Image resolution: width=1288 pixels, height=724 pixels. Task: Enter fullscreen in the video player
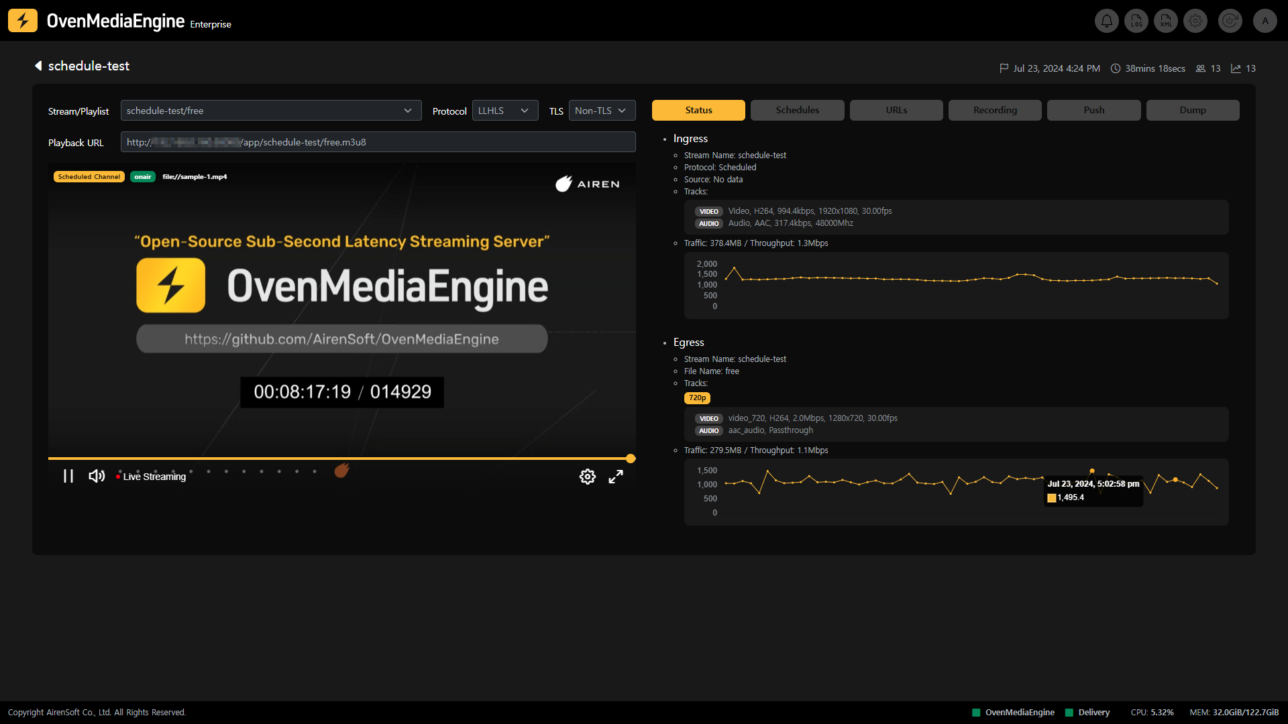coord(616,477)
